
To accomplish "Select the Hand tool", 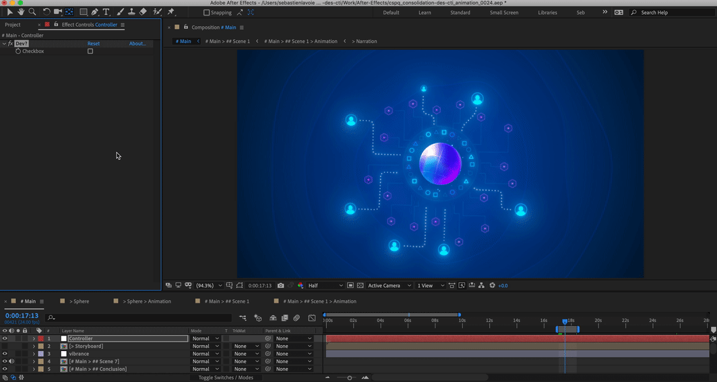I will 21,12.
